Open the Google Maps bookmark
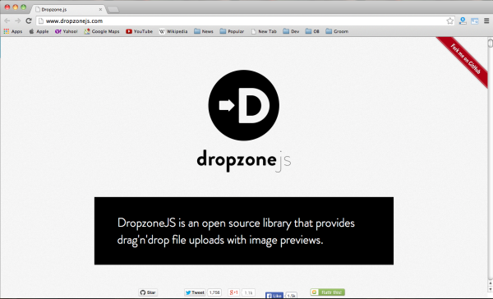 (x=102, y=31)
